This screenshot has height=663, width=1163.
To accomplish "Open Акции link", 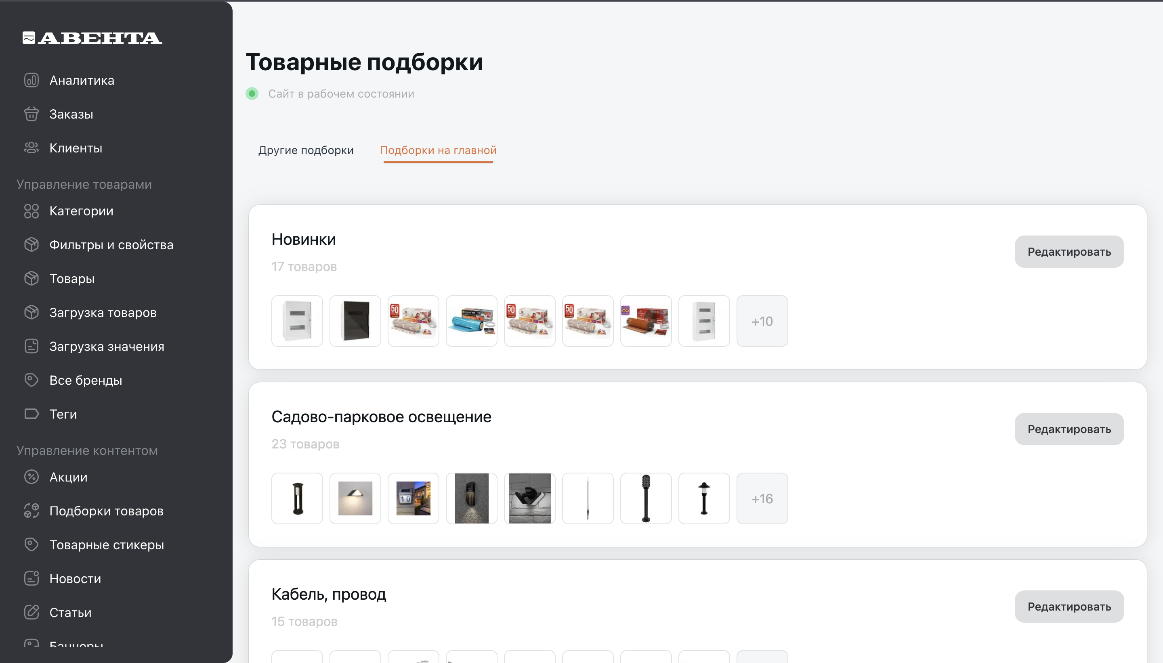I will point(68,477).
